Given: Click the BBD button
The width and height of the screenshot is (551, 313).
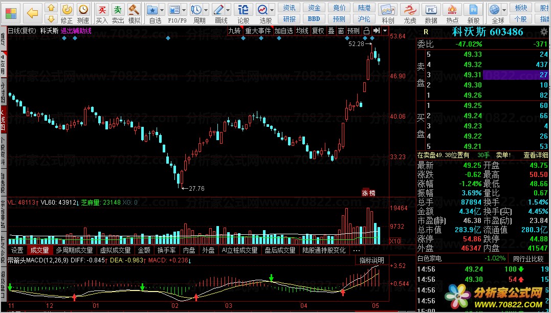Looking at the screenshot, I should (x=314, y=18).
